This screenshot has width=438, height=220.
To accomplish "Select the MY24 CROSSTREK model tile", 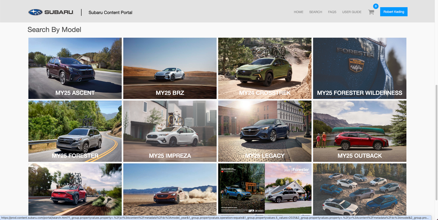I will point(265,68).
